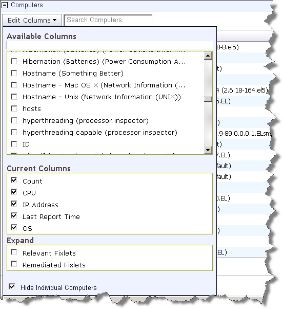Uncheck the Count current column
The width and height of the screenshot is (283, 309).
point(14,180)
